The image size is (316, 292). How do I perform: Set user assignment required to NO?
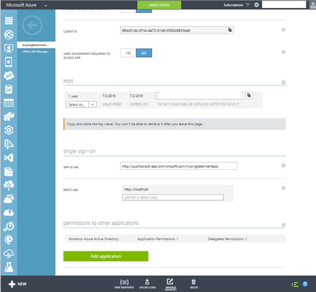point(144,53)
